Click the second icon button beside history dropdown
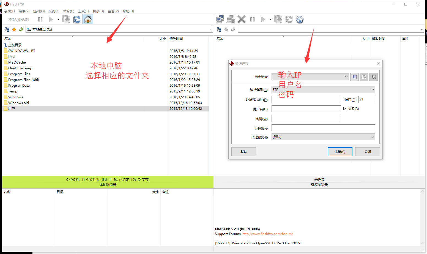Viewport: 427px width, 254px height. pos(364,77)
